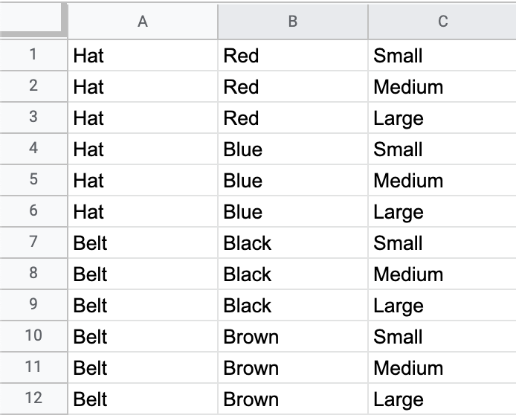Click cell C6 containing Large

pyautogui.click(x=442, y=212)
